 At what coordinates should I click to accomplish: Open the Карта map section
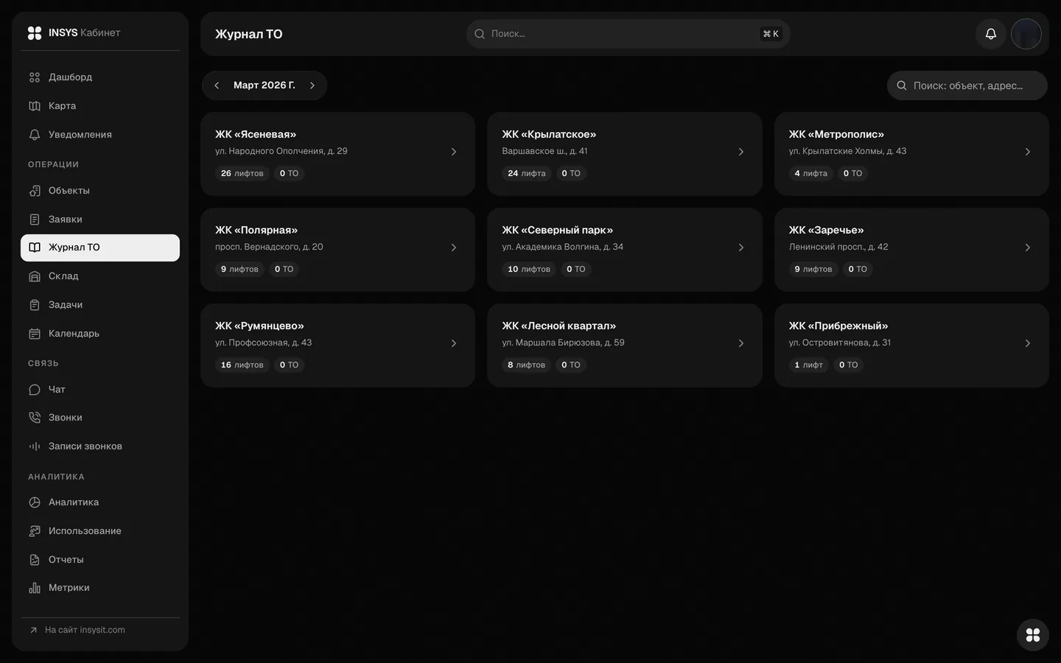100,106
